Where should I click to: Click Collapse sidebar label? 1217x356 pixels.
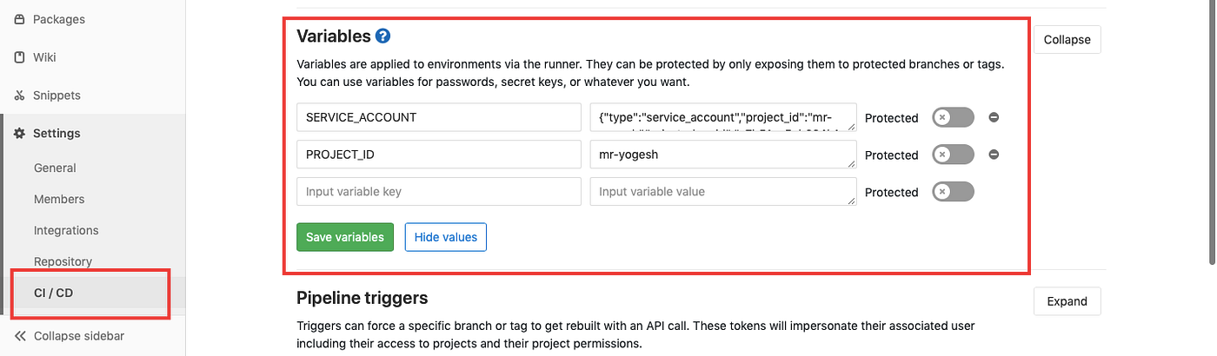click(x=79, y=336)
